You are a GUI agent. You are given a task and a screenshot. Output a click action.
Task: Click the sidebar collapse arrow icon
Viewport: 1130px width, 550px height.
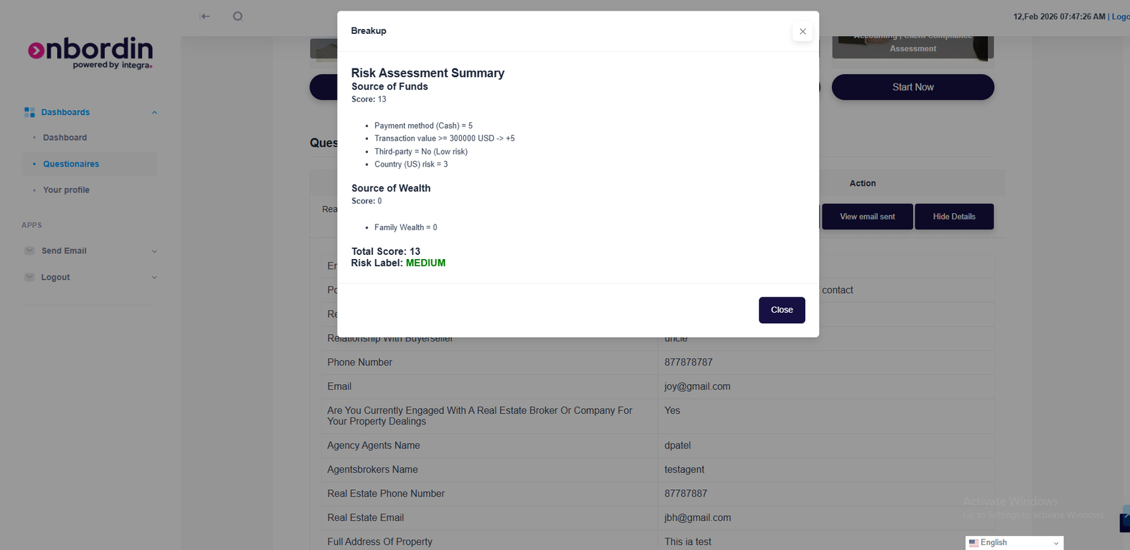click(x=205, y=16)
